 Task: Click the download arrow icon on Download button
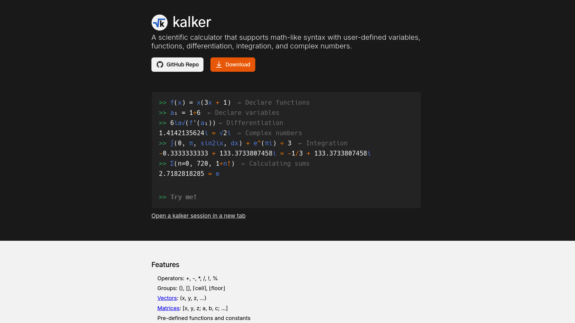[x=219, y=64]
